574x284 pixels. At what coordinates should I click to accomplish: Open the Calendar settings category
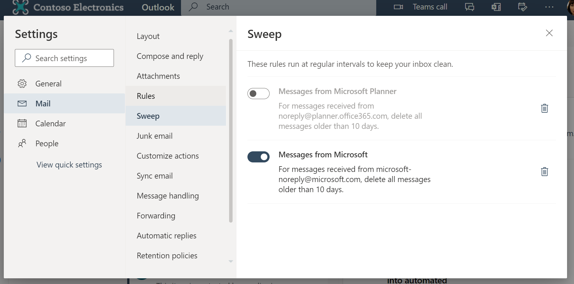tap(65, 123)
